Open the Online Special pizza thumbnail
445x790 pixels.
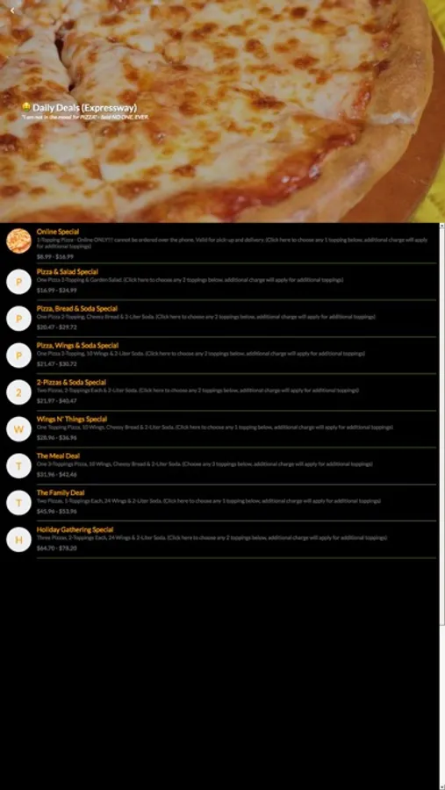(x=19, y=241)
